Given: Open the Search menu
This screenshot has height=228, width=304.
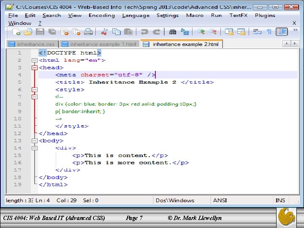Looking at the screenshot, I should [x=52, y=15].
